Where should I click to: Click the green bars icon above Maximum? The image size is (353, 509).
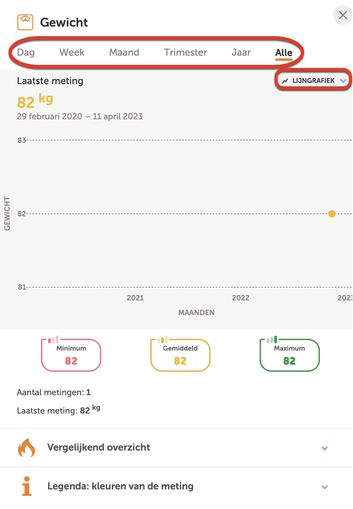272,340
